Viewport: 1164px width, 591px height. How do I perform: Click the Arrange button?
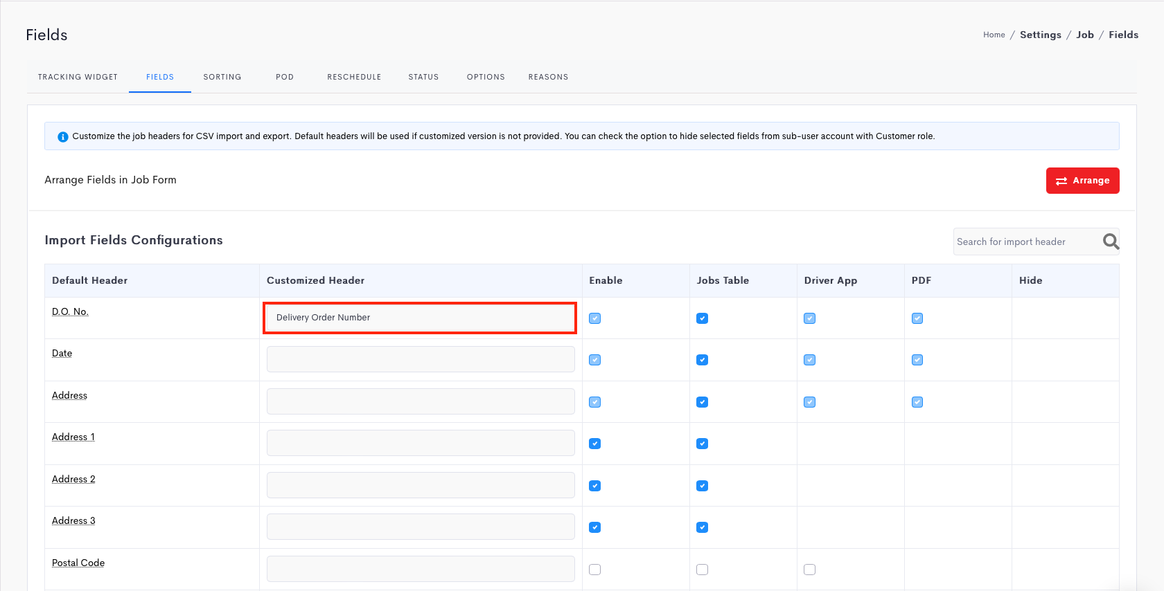[x=1082, y=181]
